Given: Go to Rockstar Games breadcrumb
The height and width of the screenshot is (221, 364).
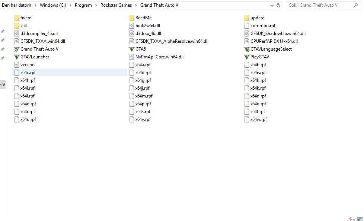Looking at the screenshot, I should pyautogui.click(x=116, y=5).
